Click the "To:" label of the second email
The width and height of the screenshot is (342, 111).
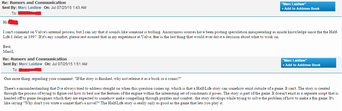point(15,70)
